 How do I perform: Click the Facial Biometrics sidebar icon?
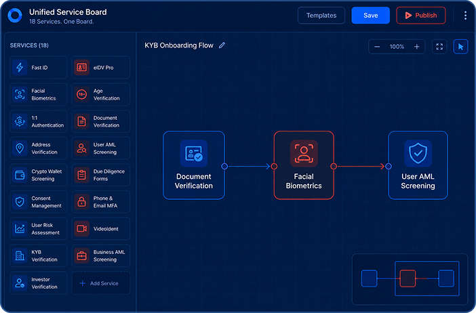[x=20, y=94]
